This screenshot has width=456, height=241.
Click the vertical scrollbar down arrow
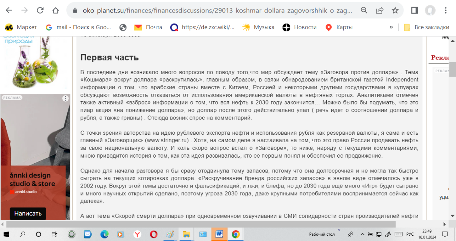tap(452, 216)
